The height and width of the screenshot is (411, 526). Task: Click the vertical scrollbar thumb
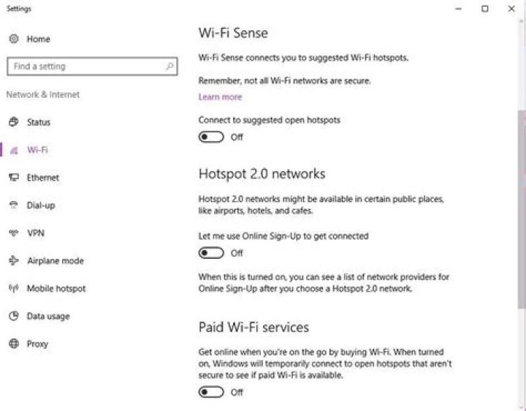[x=521, y=208]
